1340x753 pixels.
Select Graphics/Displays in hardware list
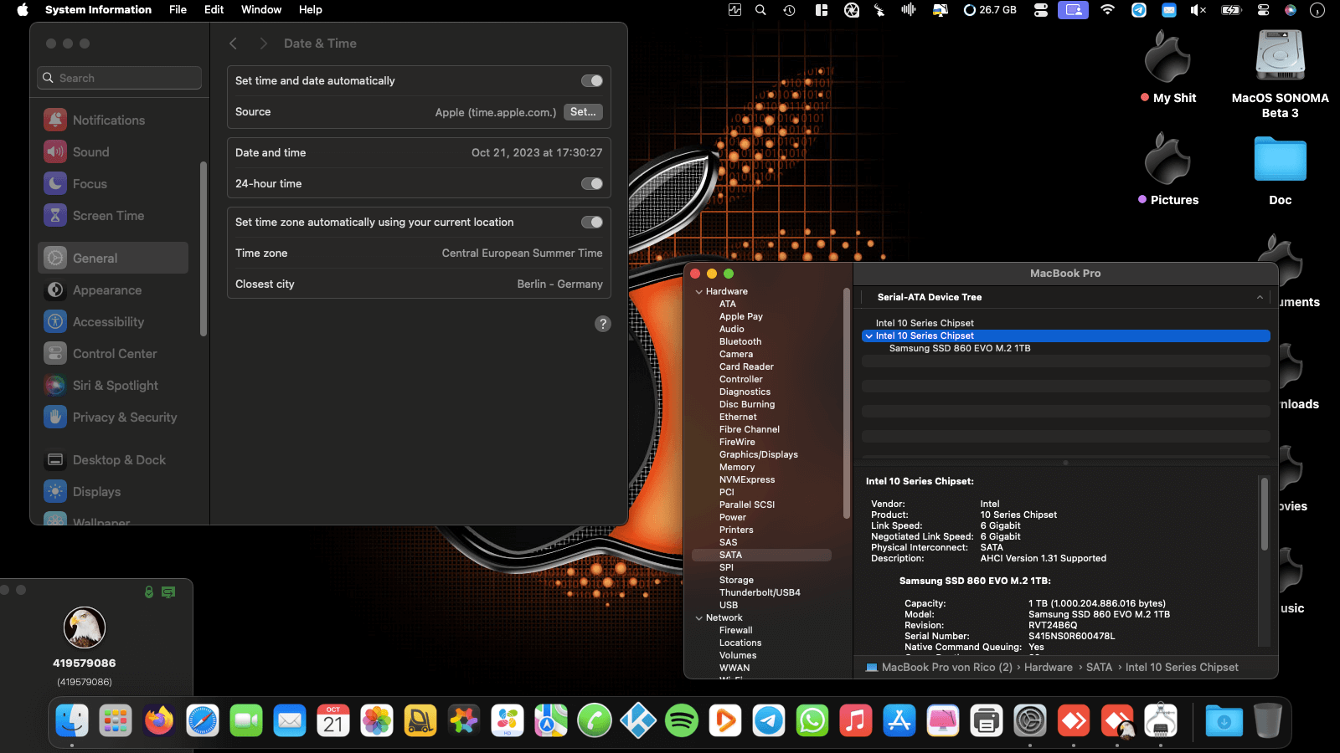point(759,455)
